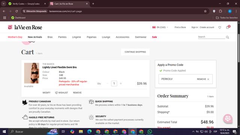
Task: Open the rose chat bubble icon
Action: click(x=228, y=118)
